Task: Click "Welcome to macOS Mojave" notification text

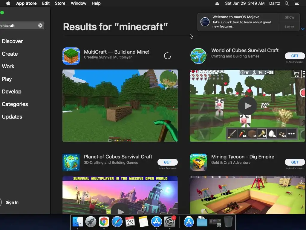Action: [x=236, y=17]
